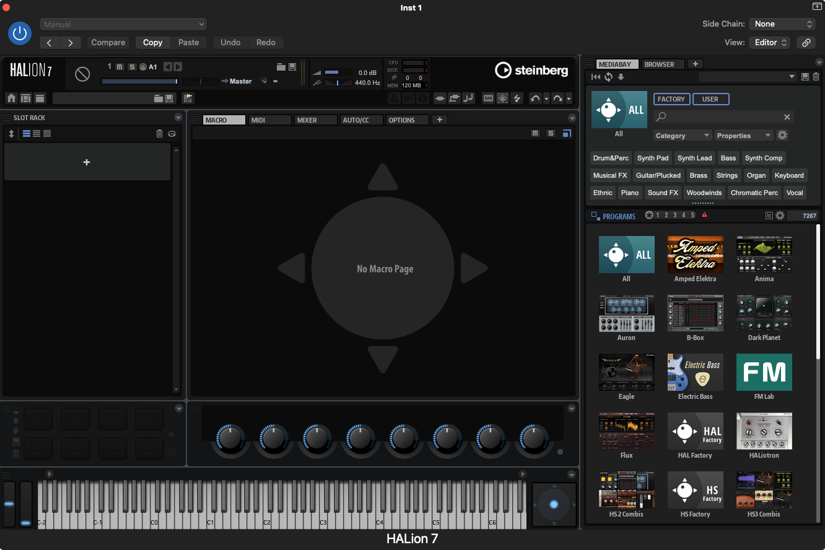Open the Slot Rack panel options menu
Viewport: 825px width, 550px height.
tap(178, 118)
